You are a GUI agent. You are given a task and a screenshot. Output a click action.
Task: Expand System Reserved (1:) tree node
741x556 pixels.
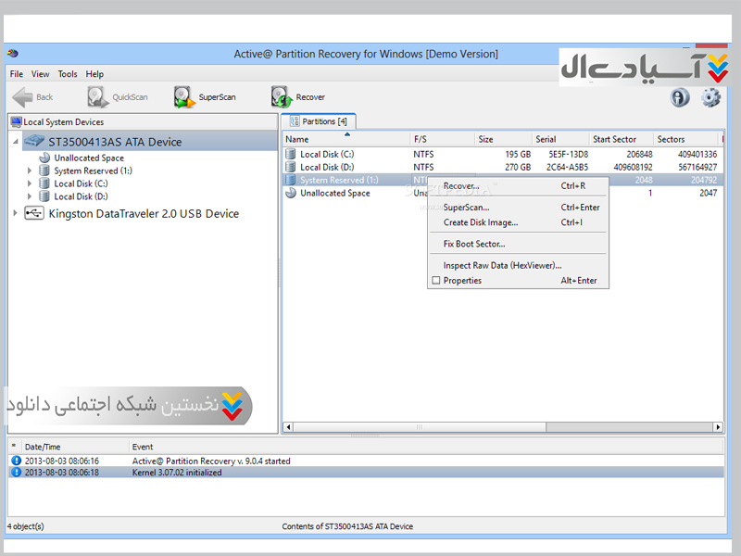(30, 171)
